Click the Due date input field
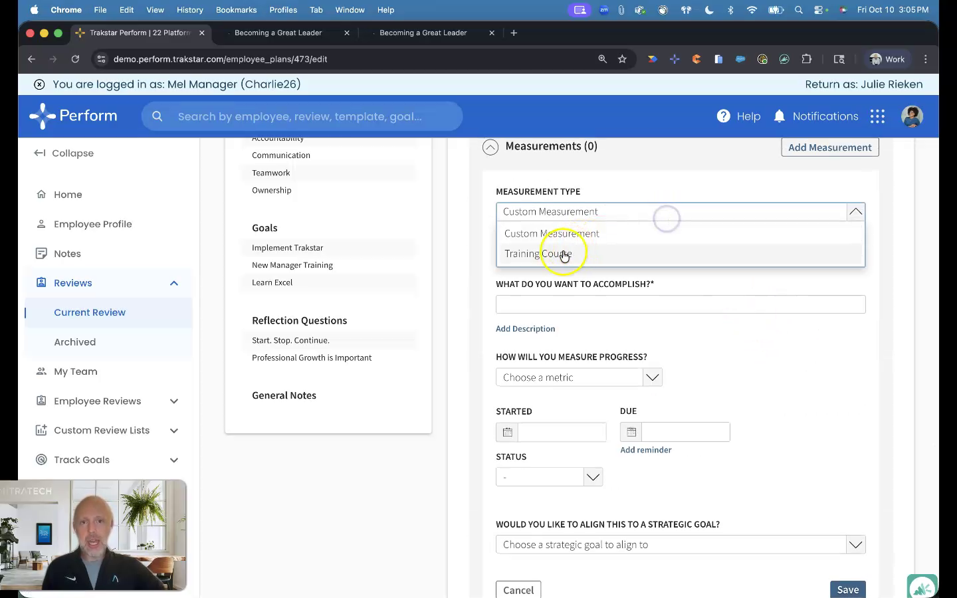The height and width of the screenshot is (598, 957). tap(686, 432)
